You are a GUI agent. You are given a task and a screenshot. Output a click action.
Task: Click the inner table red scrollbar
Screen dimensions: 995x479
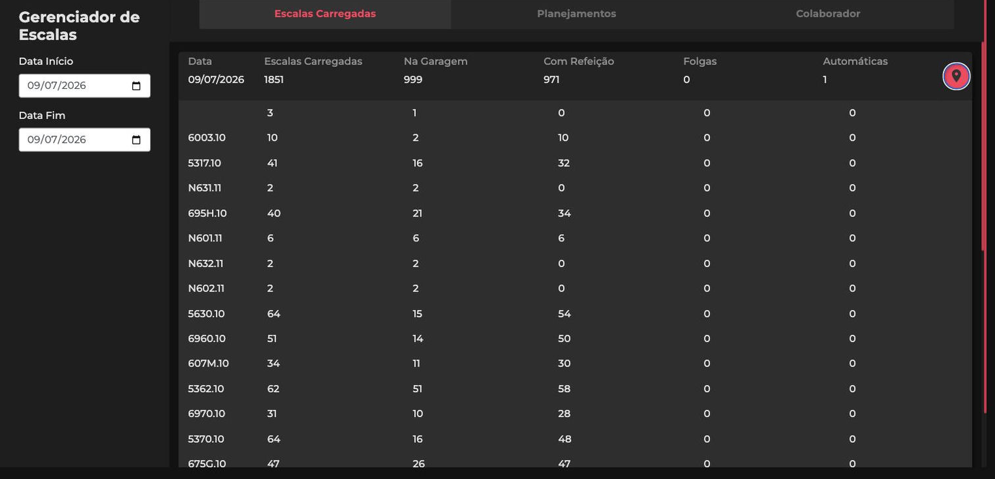pyautogui.click(x=984, y=146)
